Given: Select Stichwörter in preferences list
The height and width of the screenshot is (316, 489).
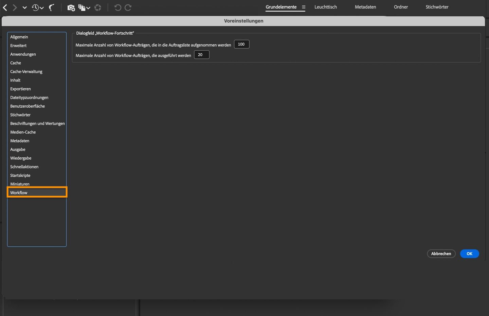Looking at the screenshot, I should 37,115.
